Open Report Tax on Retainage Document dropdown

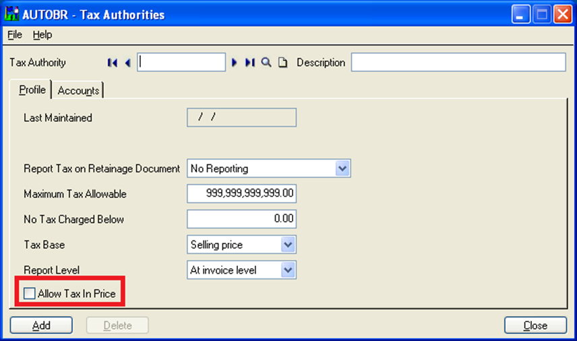342,168
